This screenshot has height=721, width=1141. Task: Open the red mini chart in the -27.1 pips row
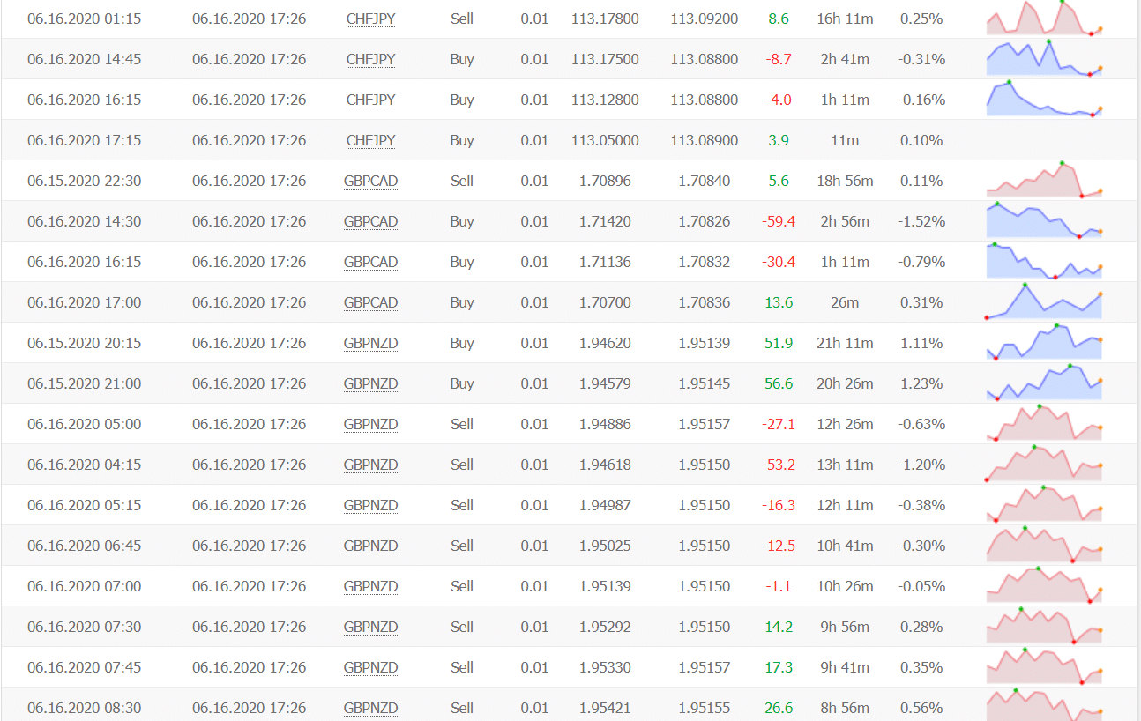pyautogui.click(x=1044, y=423)
